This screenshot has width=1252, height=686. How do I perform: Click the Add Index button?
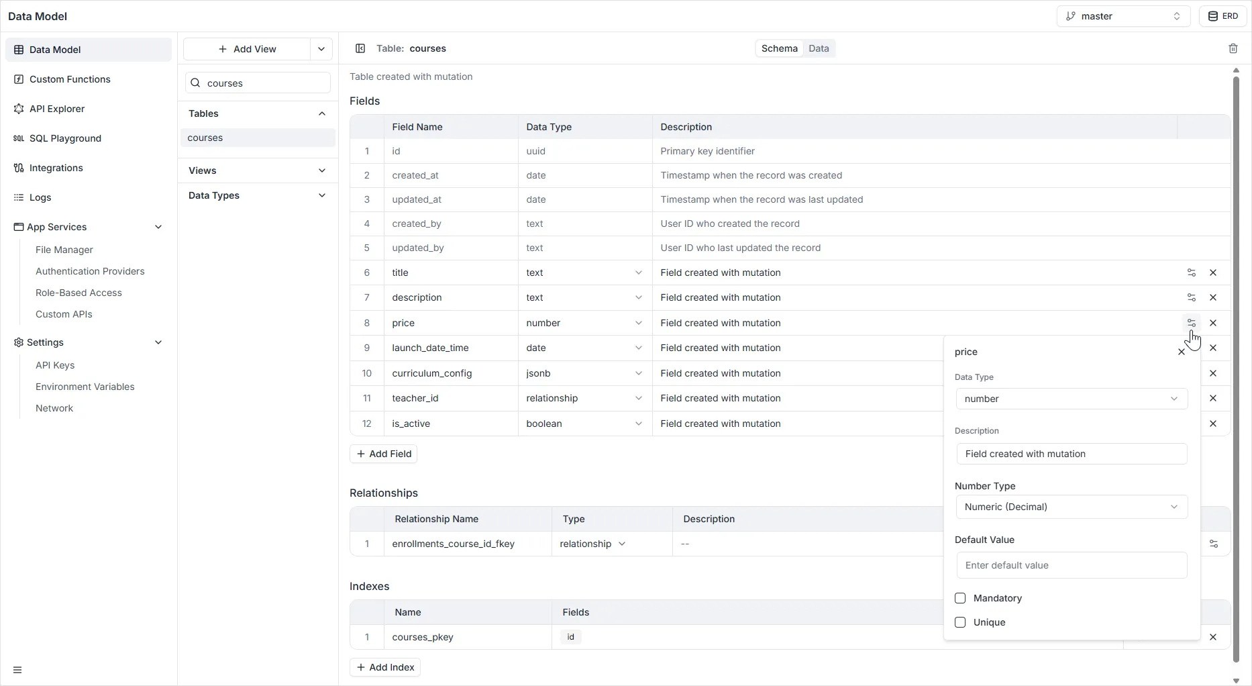point(385,667)
